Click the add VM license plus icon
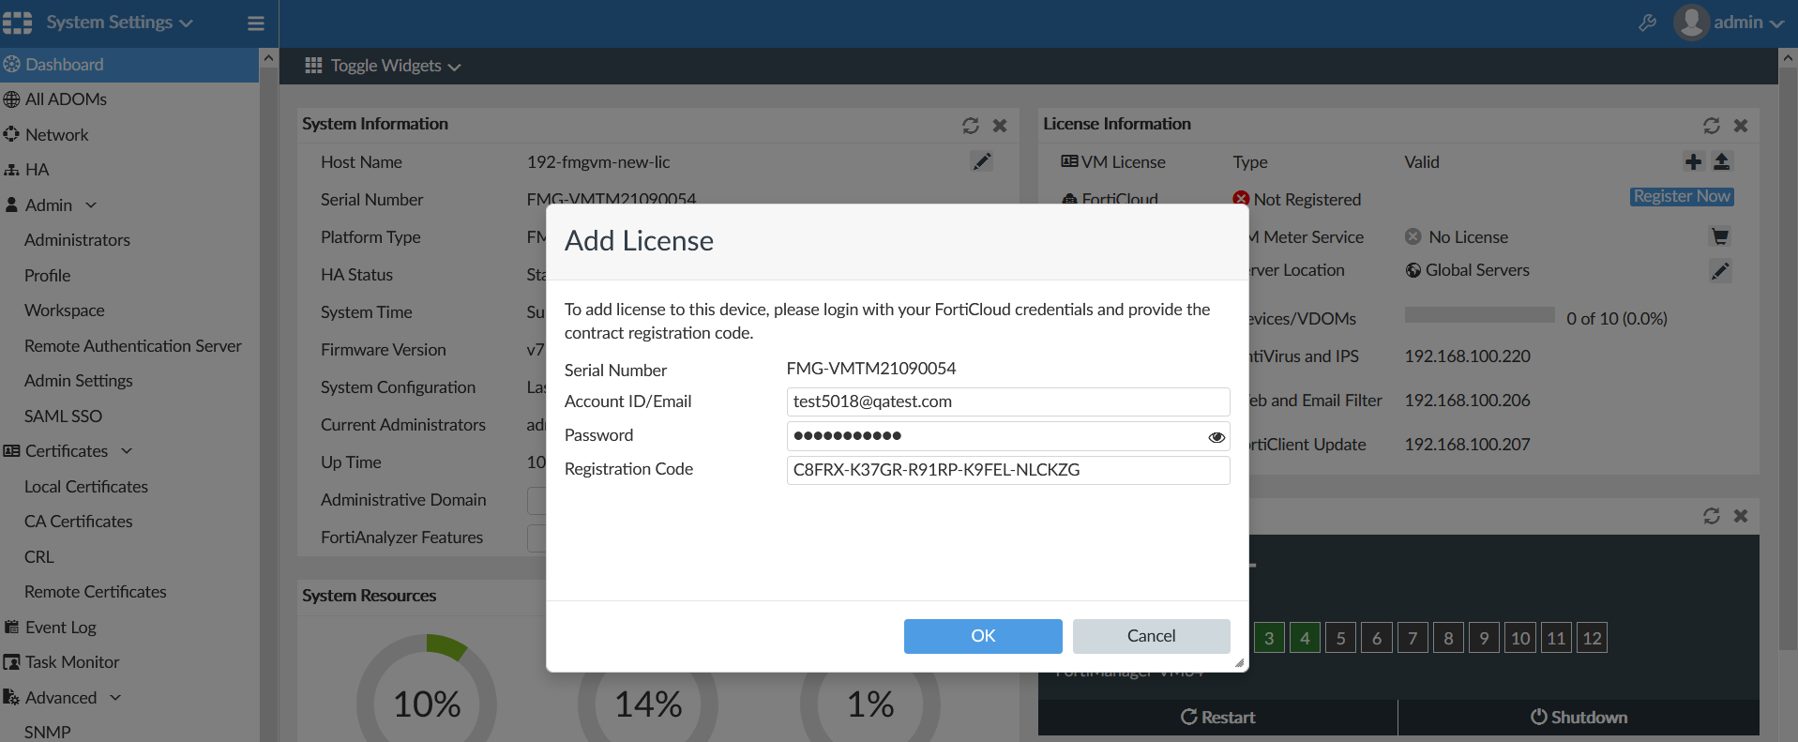 coord(1693,162)
